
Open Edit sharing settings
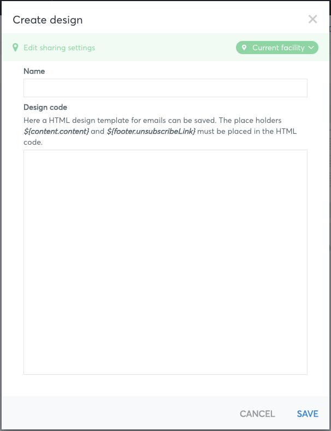[59, 48]
